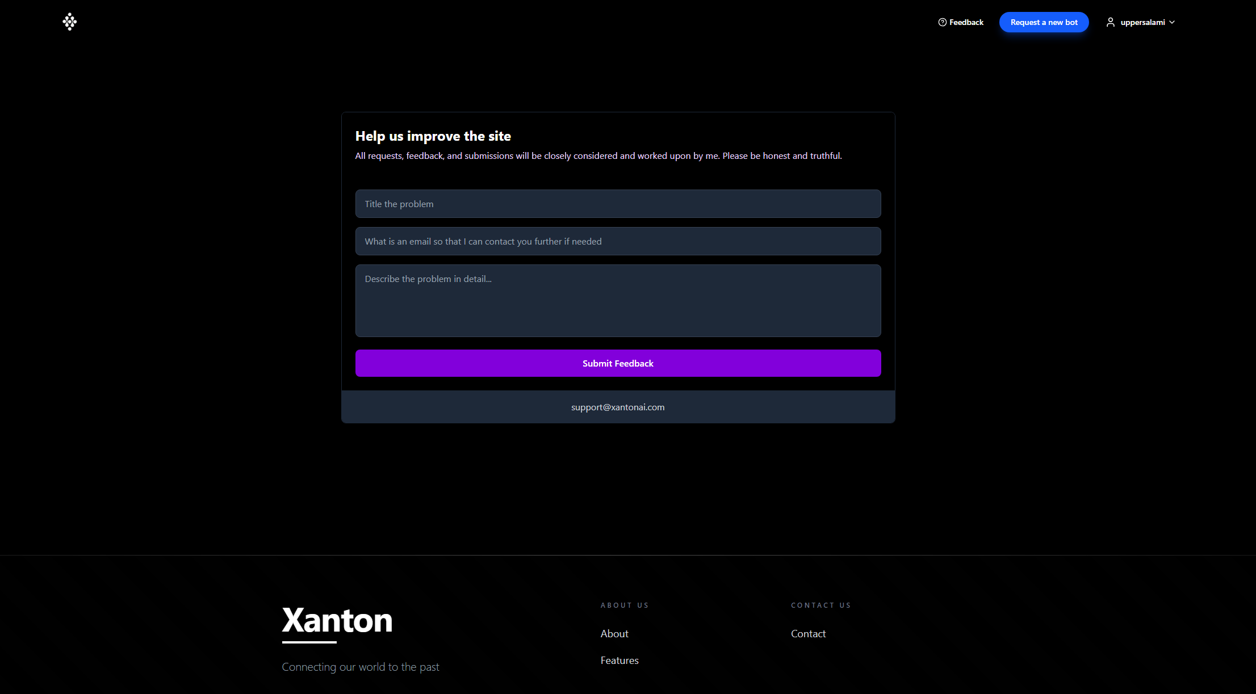This screenshot has height=694, width=1256.
Task: Click the ABOUT US footer heading
Action: point(625,605)
